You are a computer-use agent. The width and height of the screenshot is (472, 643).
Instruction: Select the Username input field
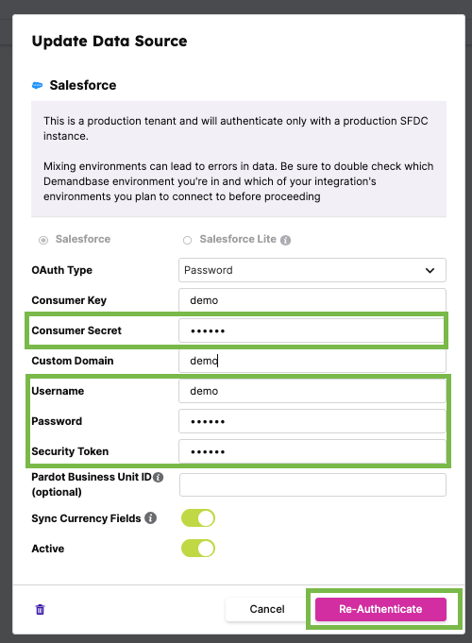(312, 391)
